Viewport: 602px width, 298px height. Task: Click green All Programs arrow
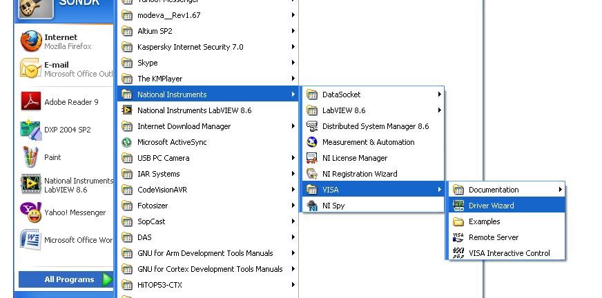pyautogui.click(x=108, y=279)
